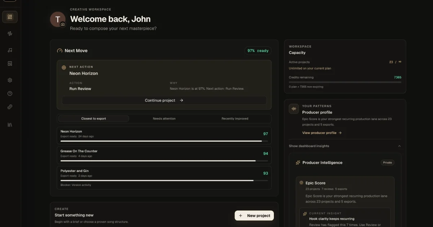
Task: Click the 97% ready badge
Action: [x=258, y=51]
